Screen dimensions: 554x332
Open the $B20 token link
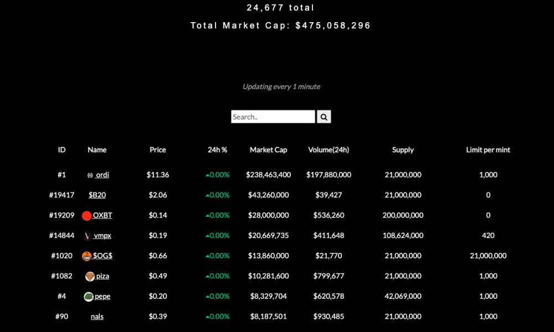point(97,195)
